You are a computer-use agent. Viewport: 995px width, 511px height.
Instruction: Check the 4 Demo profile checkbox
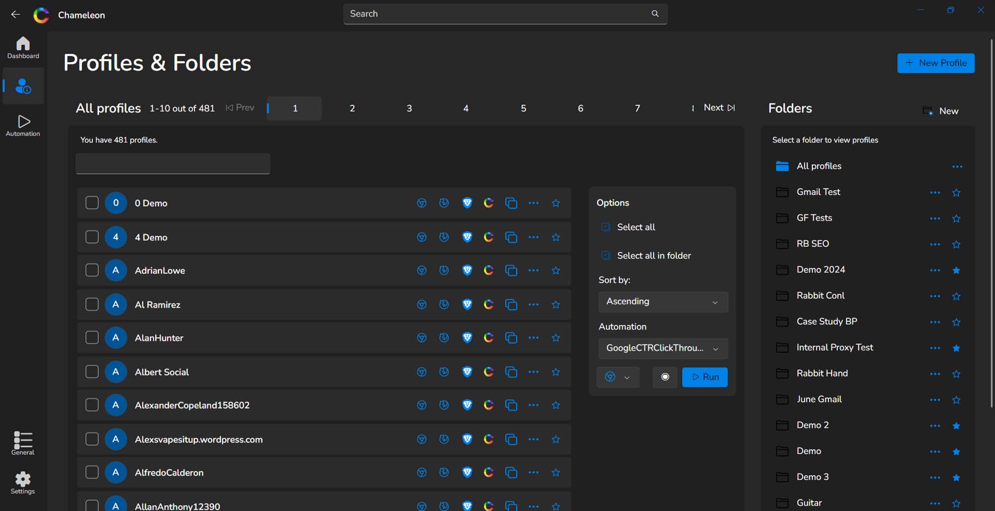92,237
